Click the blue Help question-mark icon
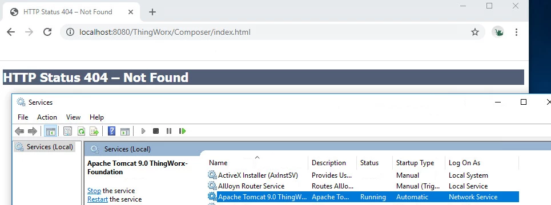Screen dimensions: 551x205 coord(111,131)
